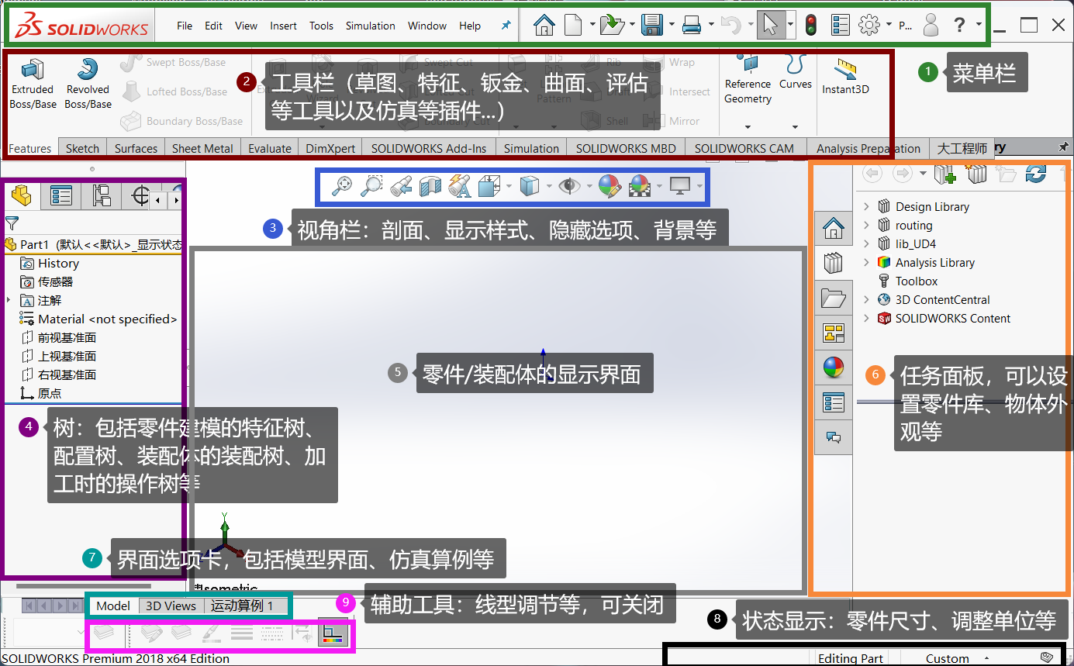Open the Reference Geometry tool
Screen dimensions: 1074x666
(x=748, y=79)
